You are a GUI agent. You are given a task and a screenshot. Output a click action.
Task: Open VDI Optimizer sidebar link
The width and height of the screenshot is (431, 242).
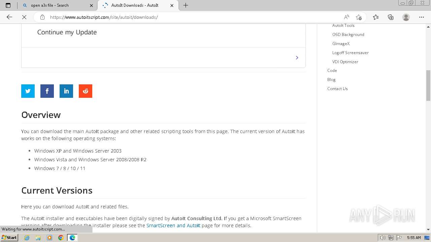click(345, 62)
